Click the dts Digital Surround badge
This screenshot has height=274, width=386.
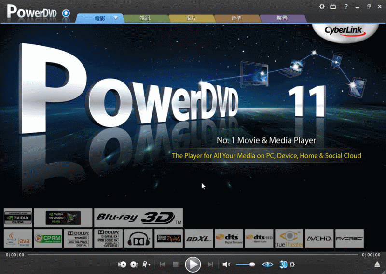(229, 239)
